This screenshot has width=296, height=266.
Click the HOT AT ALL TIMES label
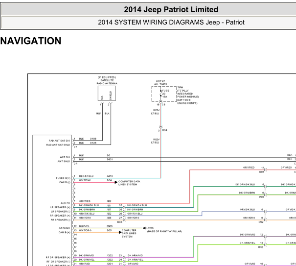[x=160, y=83]
